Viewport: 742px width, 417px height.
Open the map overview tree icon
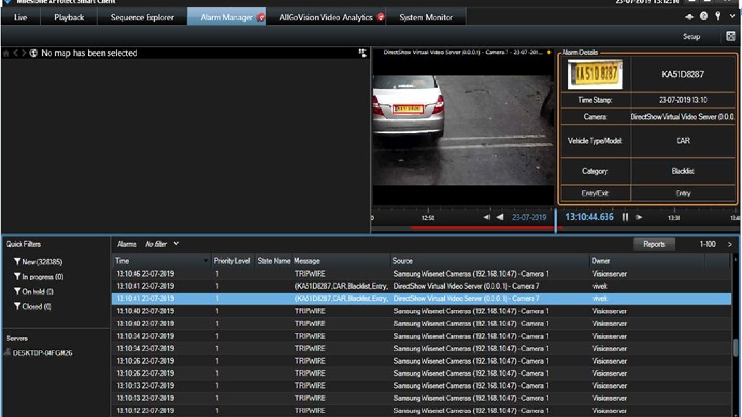coord(362,53)
